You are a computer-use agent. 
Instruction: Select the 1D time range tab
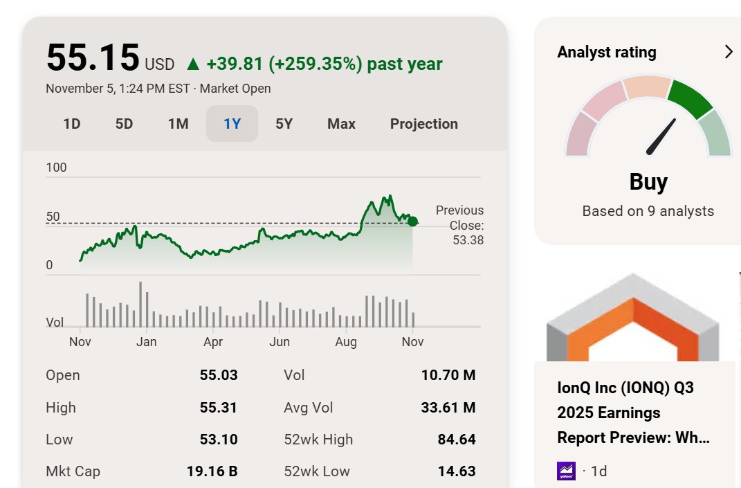(x=72, y=124)
